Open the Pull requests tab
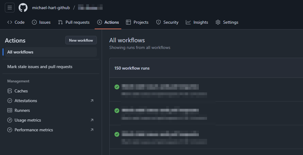 point(74,22)
